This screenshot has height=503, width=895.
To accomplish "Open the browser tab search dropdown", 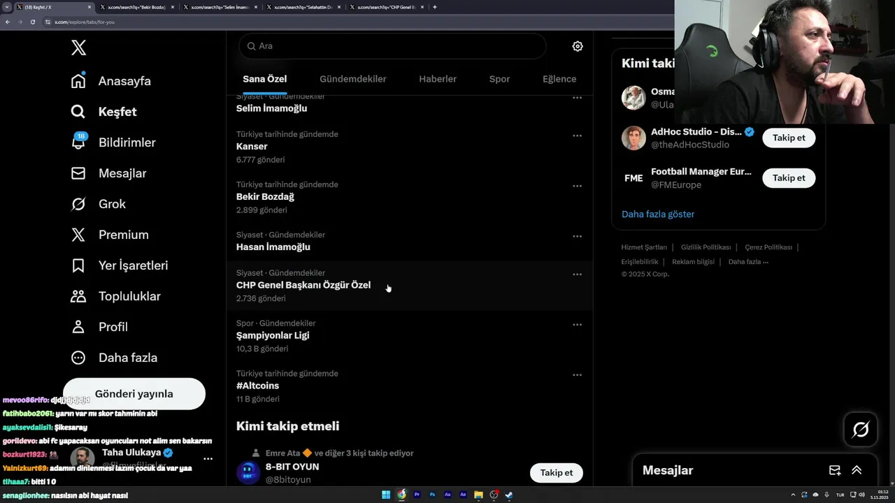I will pyautogui.click(x=6, y=7).
